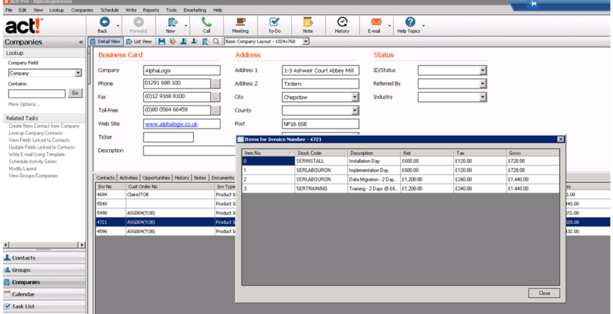Click the person icon with orange badge
Viewport: 613px width, 314px height.
point(195,41)
